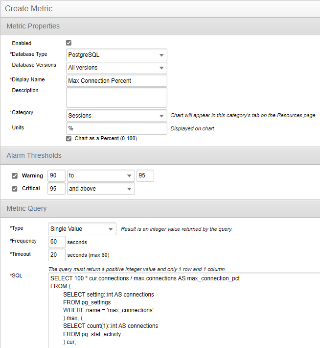Open Critical 'and above' dropdown
This screenshot has width=320, height=348.
100,189
